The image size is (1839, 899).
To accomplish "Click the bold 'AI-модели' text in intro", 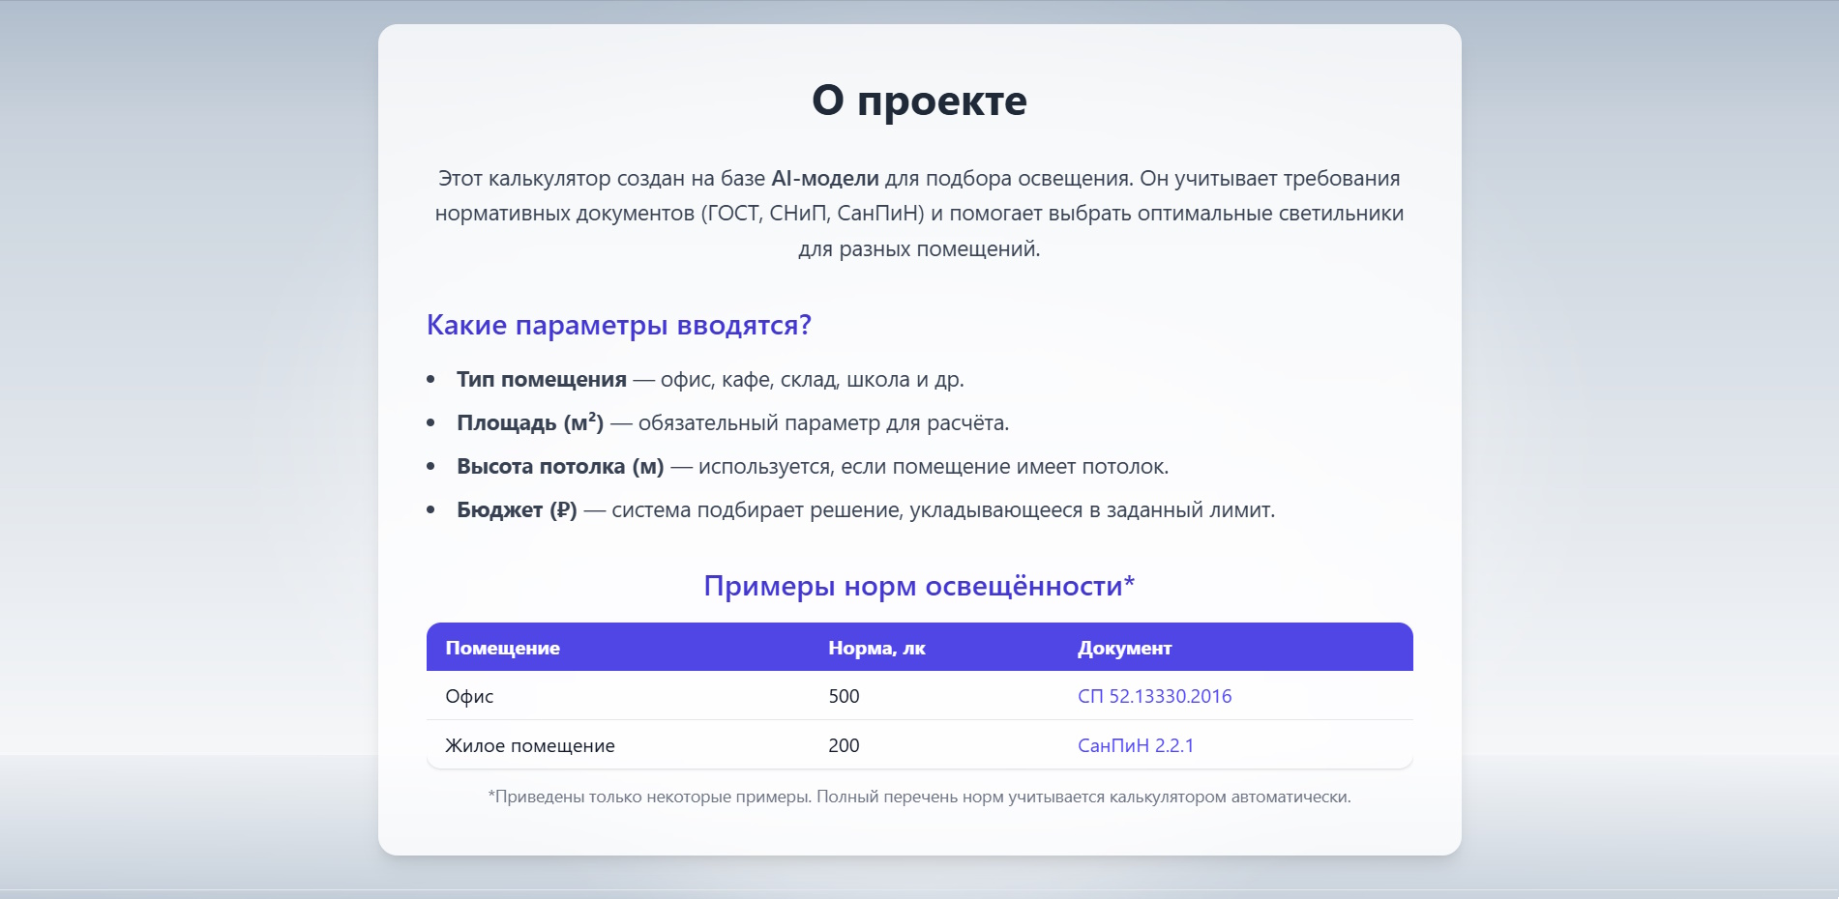I will pos(825,178).
